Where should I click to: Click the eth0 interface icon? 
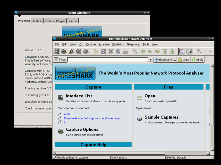click(60, 114)
